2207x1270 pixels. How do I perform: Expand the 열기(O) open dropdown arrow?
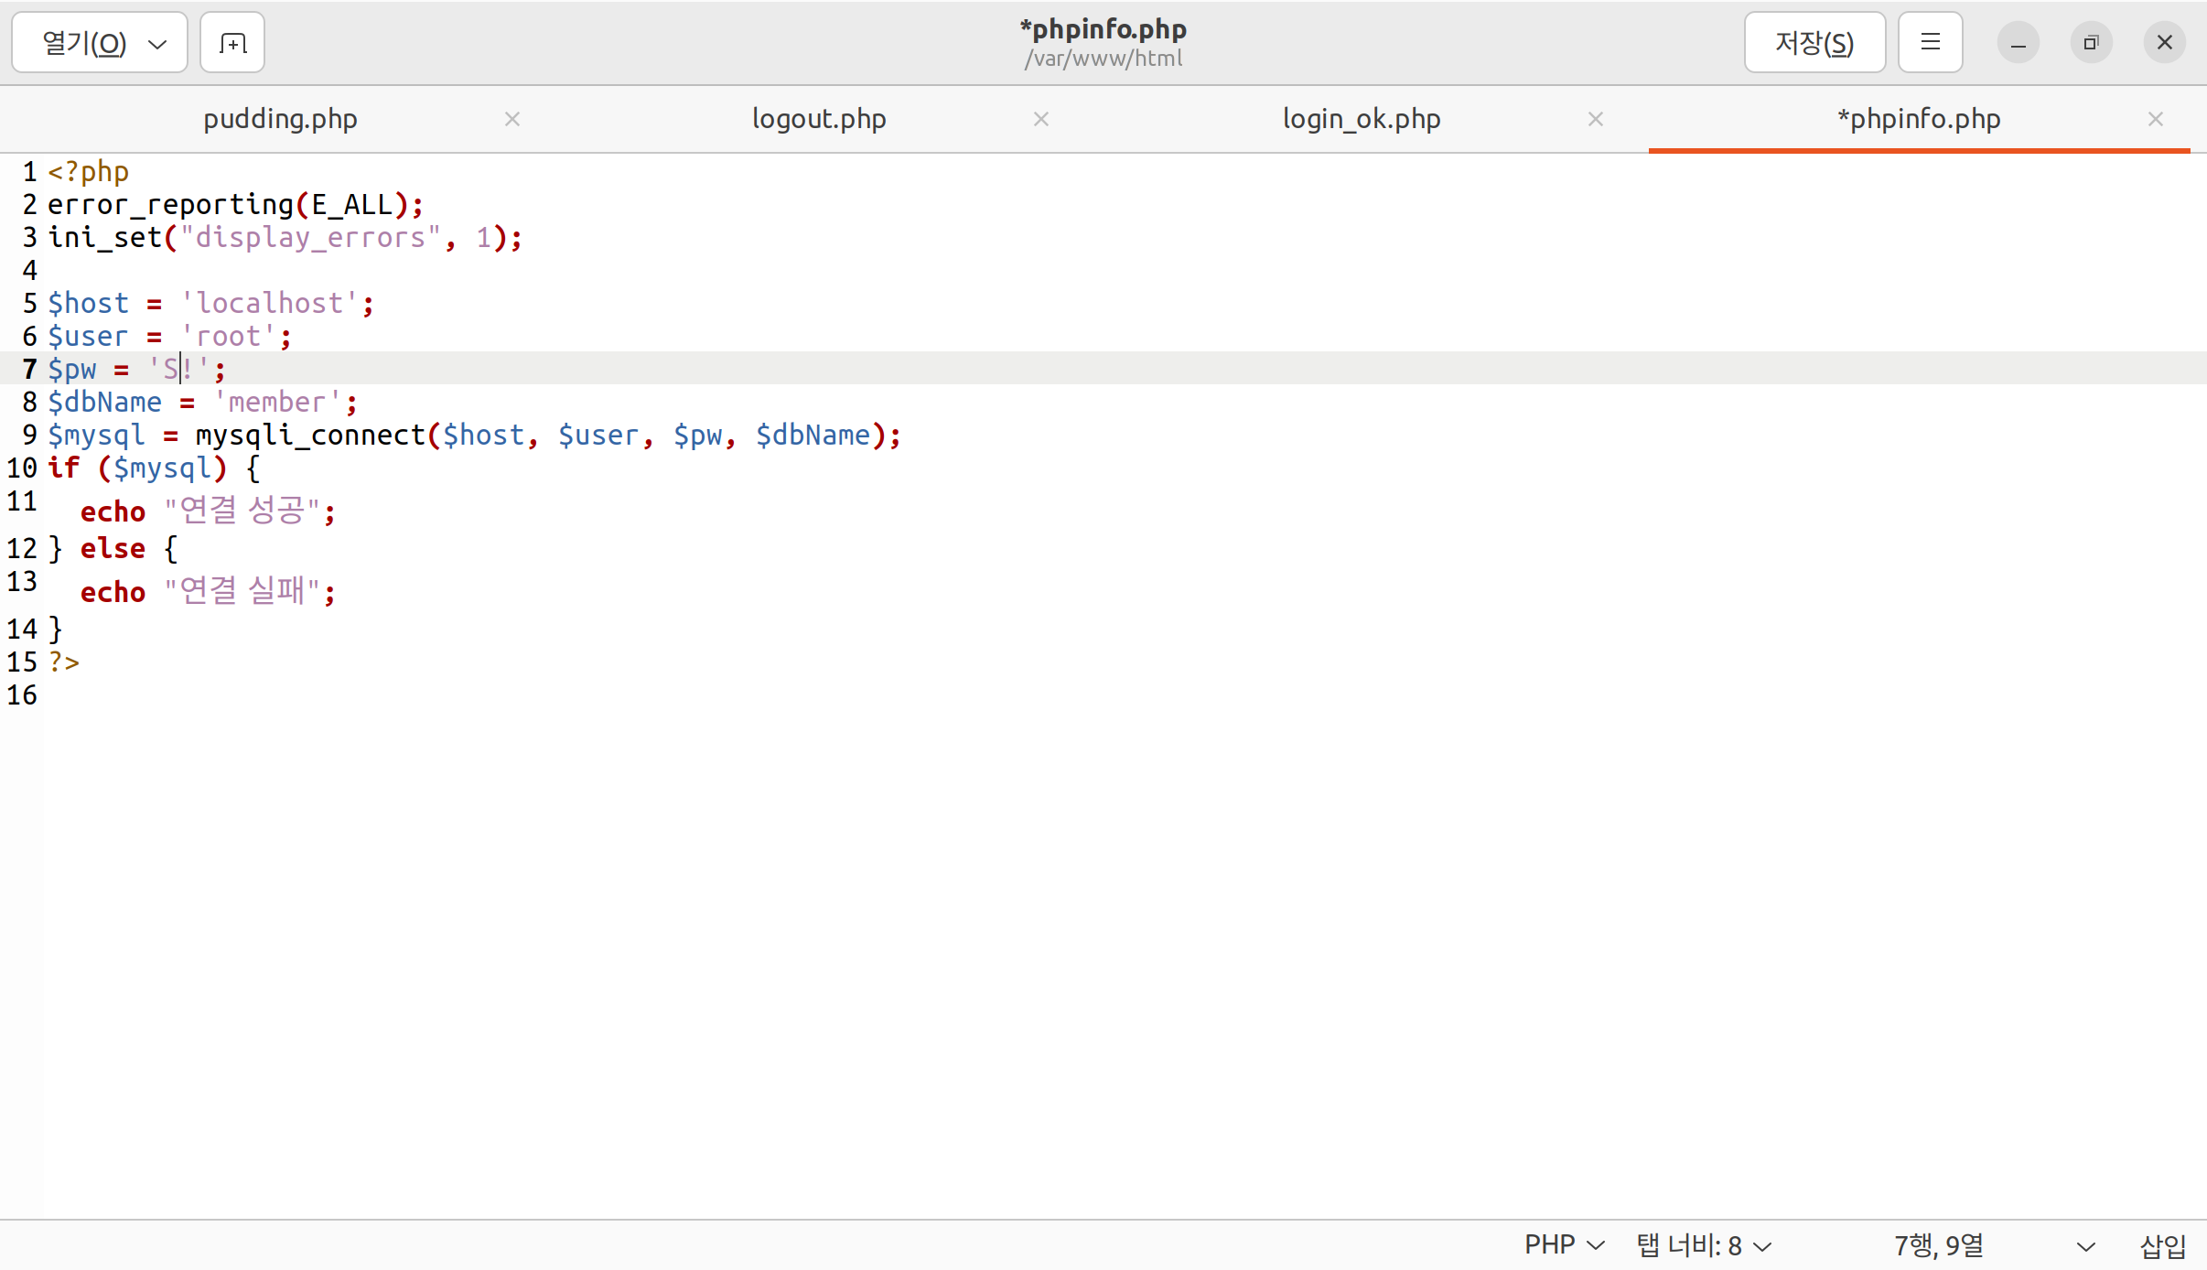point(157,44)
